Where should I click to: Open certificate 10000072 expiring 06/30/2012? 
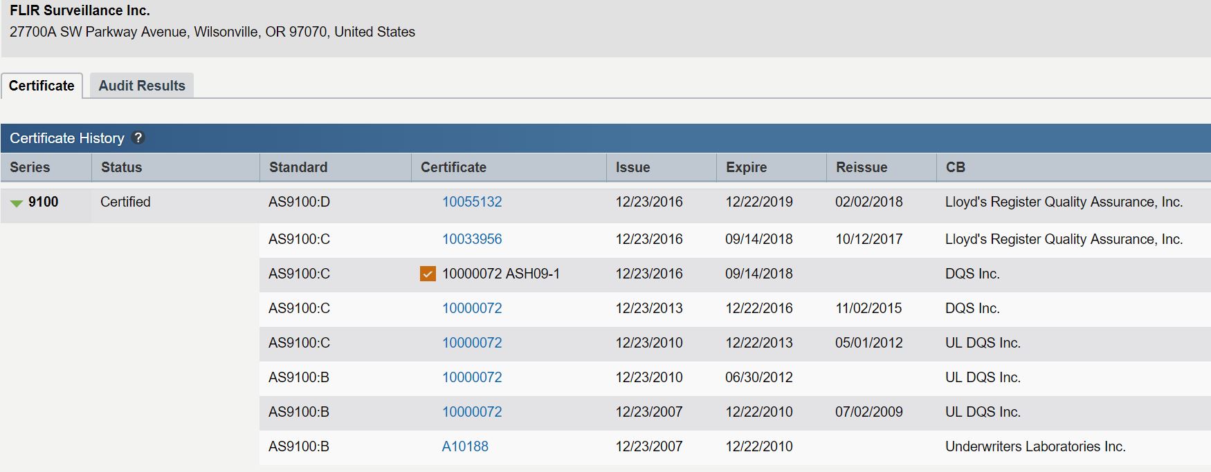coord(472,377)
